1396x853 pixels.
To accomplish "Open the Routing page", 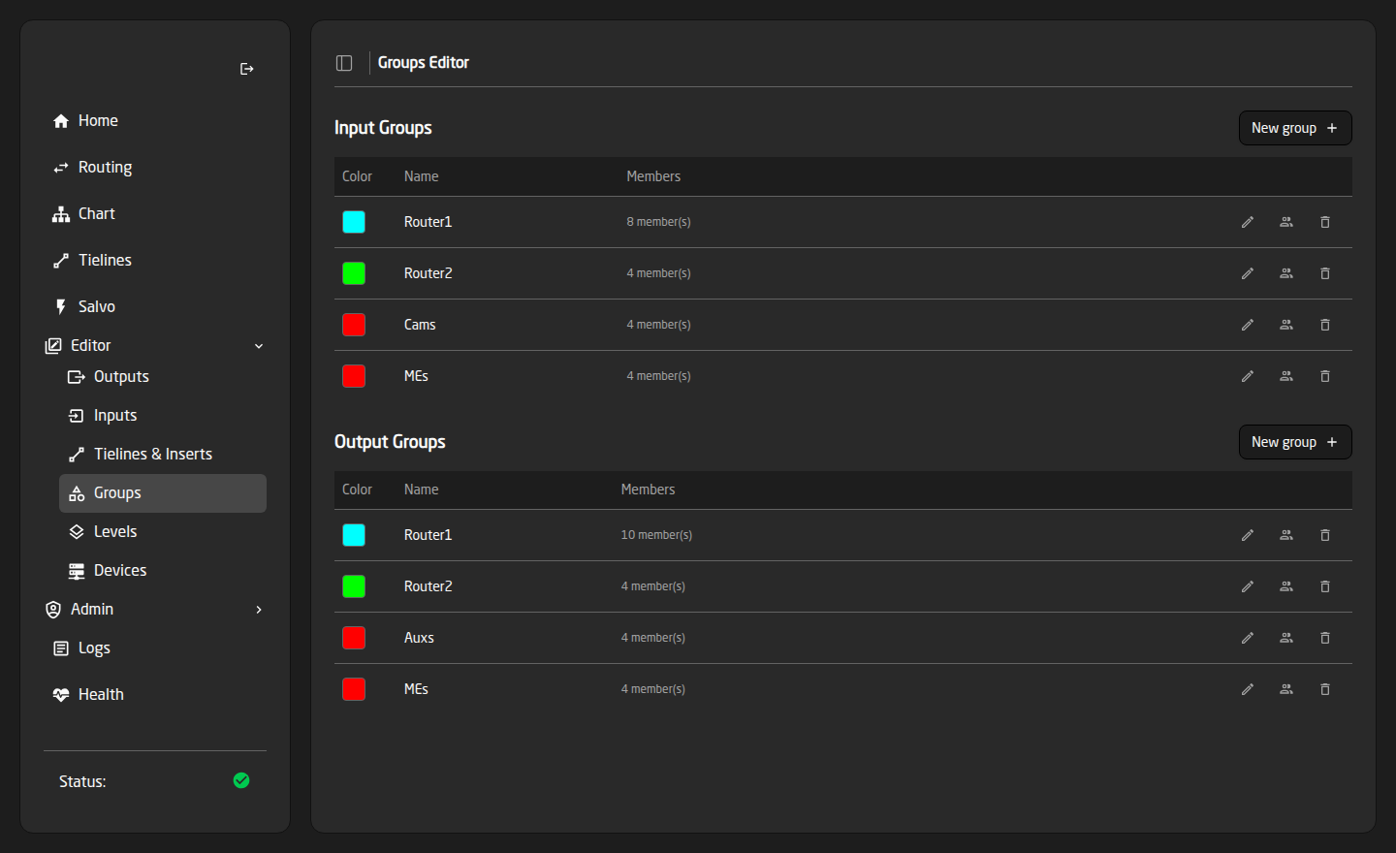I will (155, 168).
